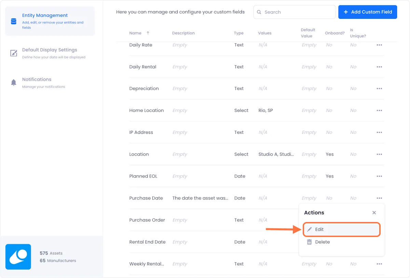Click the trash icon next to Delete
Screen dimensions: 410x278
309,242
